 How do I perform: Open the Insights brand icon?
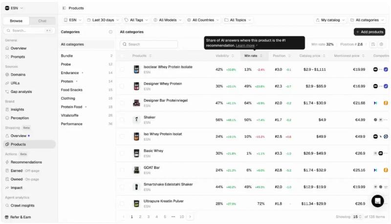7,109
